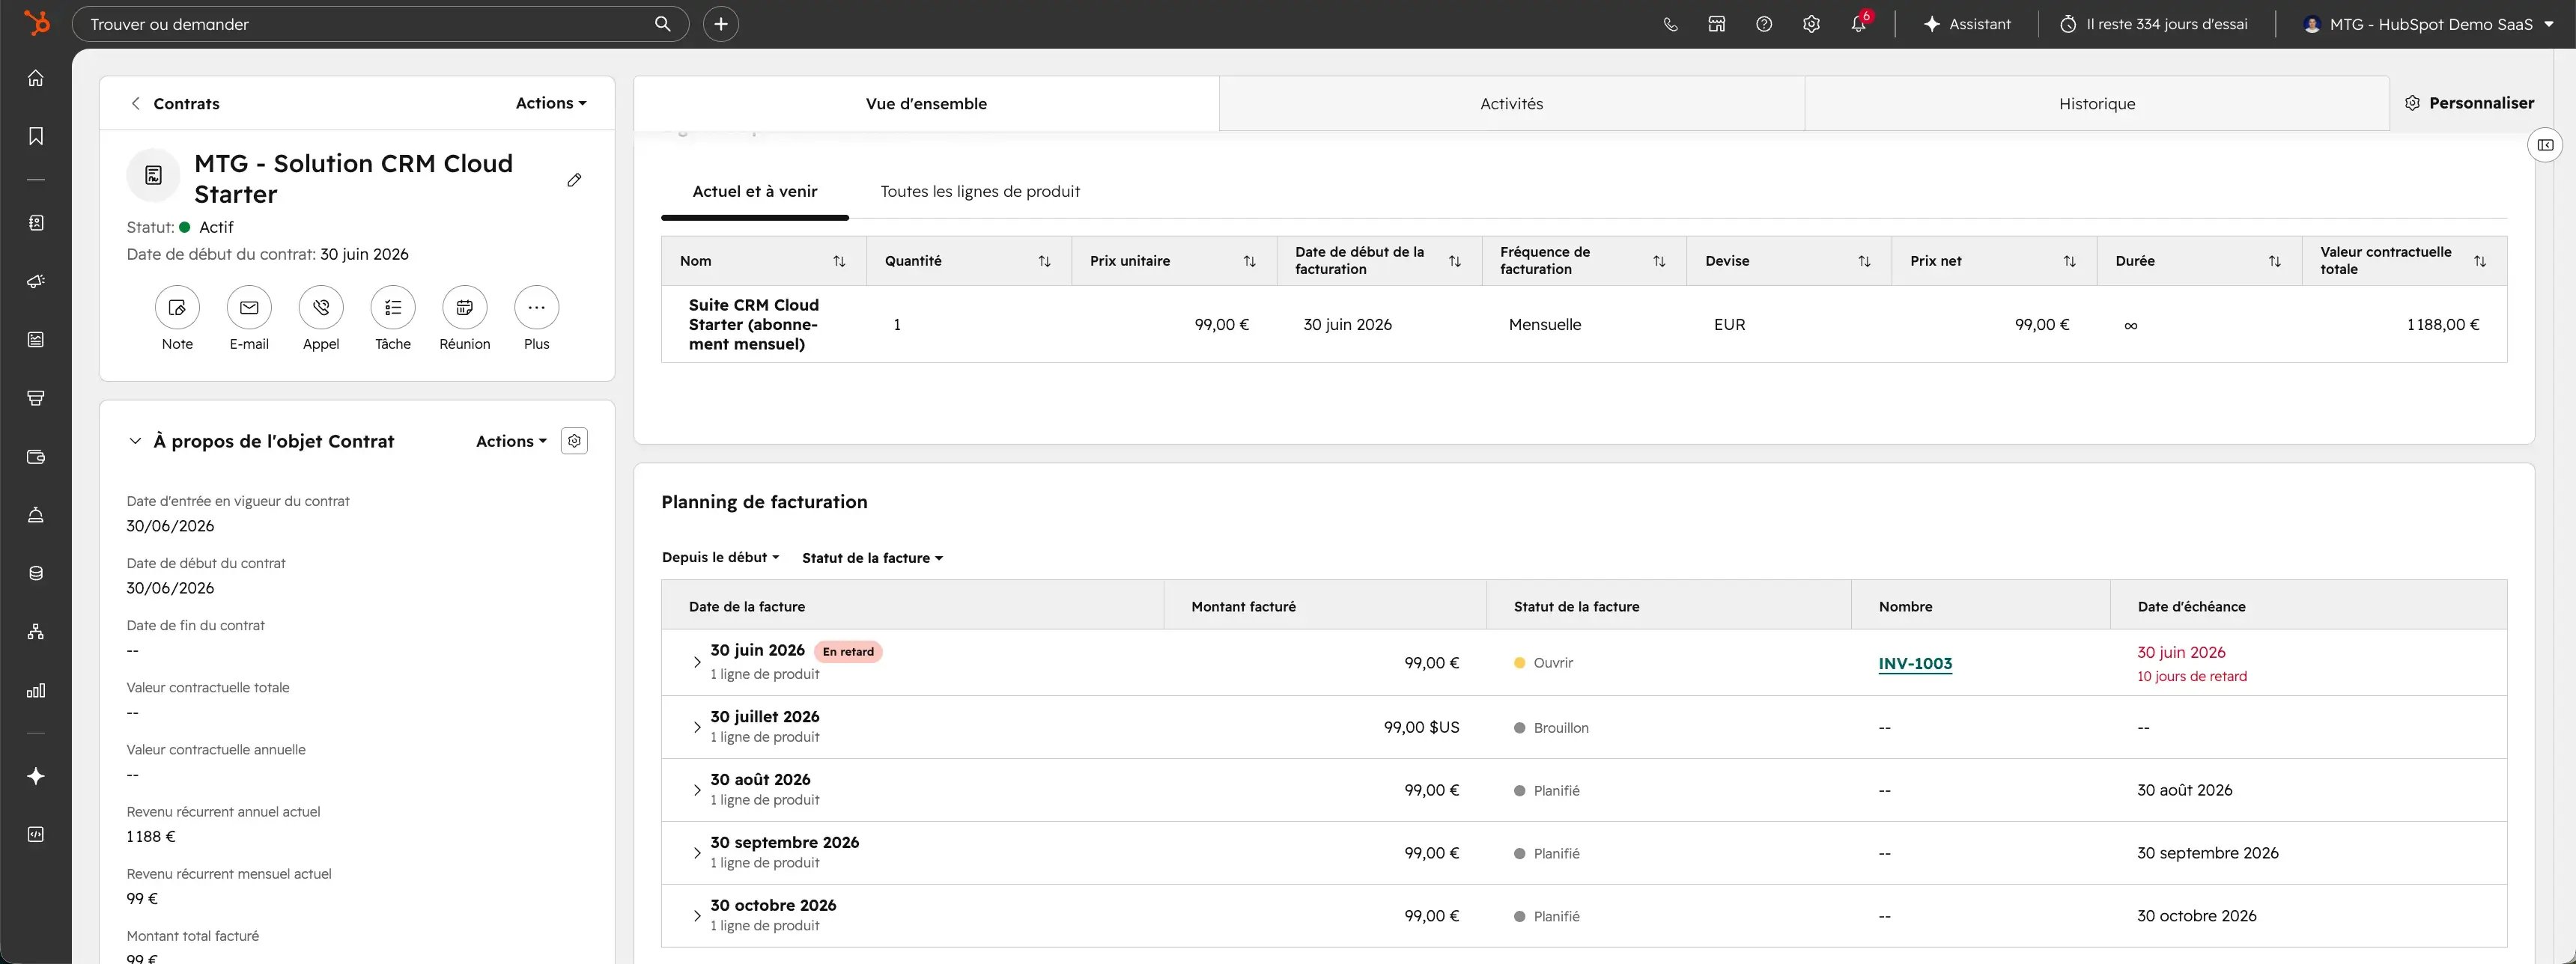Create a Note

[177, 308]
